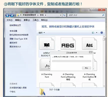Select A Charming Font label
This screenshot has width=108, height=97.
click(47, 75)
